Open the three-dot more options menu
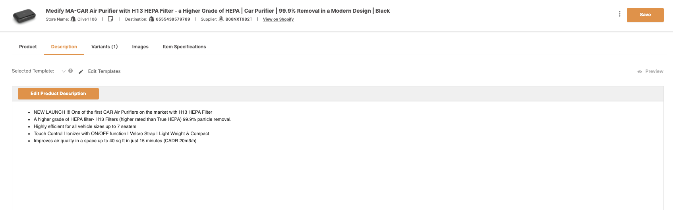 [x=619, y=14]
